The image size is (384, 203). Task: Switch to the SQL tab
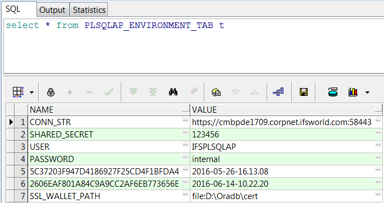tap(19, 9)
